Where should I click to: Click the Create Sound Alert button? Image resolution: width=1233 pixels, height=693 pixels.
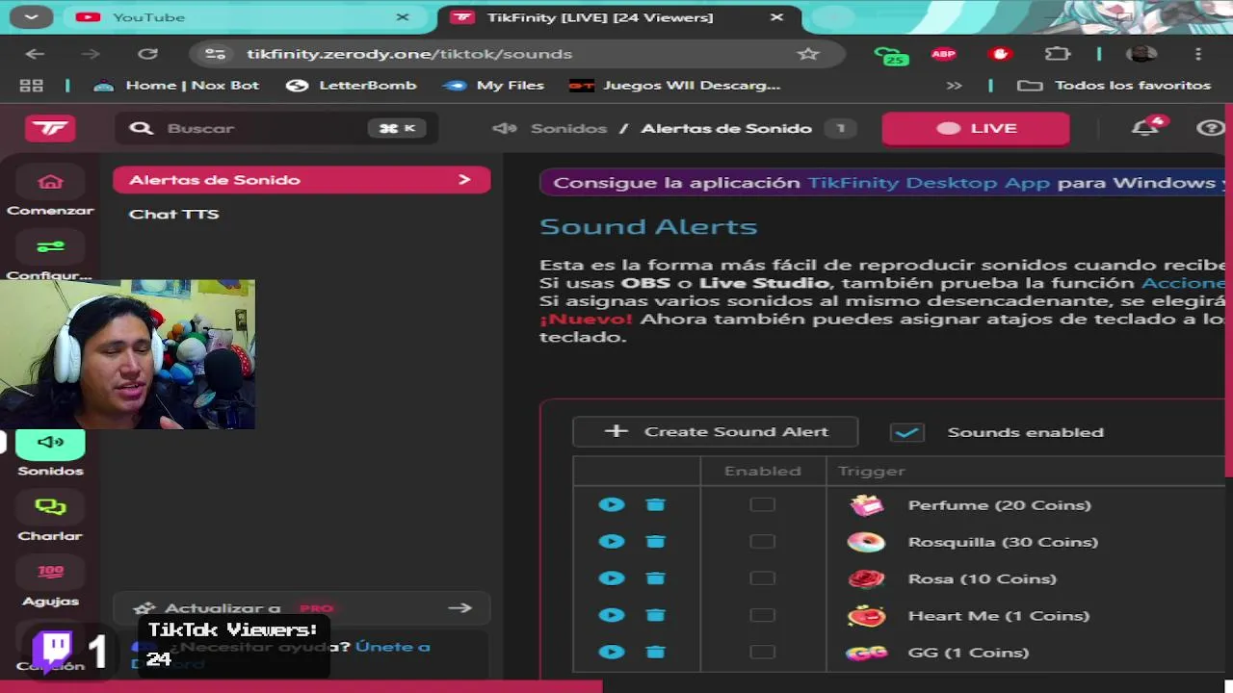tap(715, 431)
